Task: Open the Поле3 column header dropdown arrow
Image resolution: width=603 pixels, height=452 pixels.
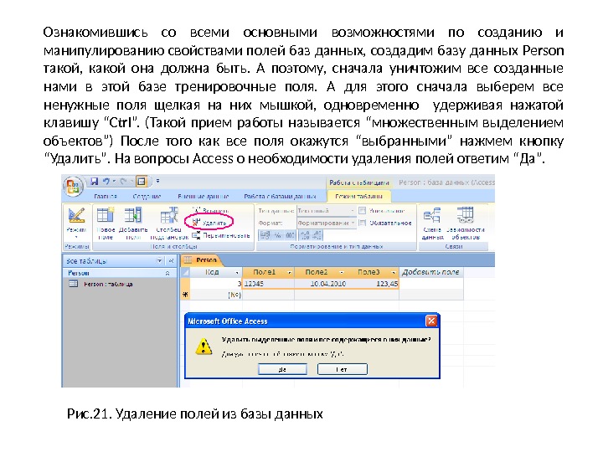Action: pos(394,273)
